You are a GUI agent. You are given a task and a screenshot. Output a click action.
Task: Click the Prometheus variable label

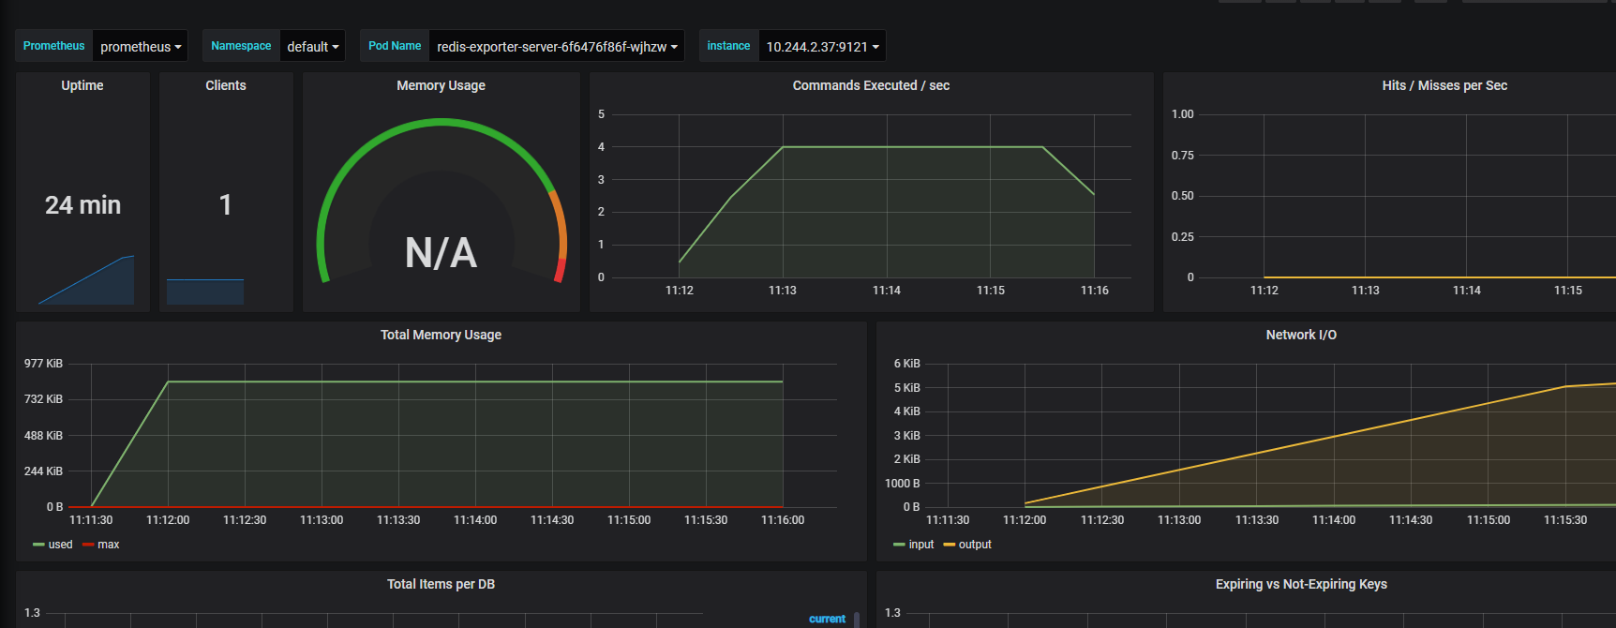(53, 46)
